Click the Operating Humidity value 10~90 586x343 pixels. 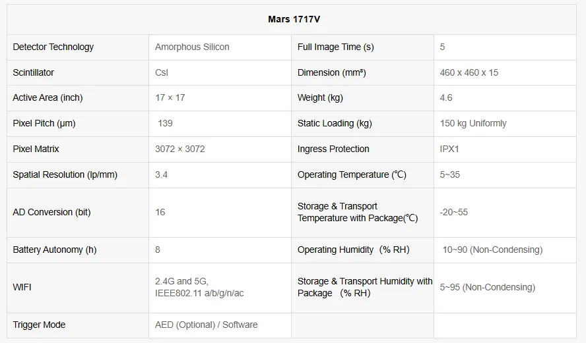pos(492,250)
